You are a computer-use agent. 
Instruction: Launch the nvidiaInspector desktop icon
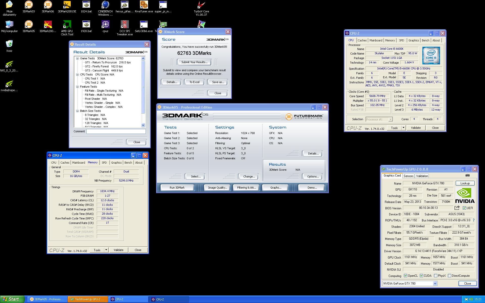pos(9,86)
